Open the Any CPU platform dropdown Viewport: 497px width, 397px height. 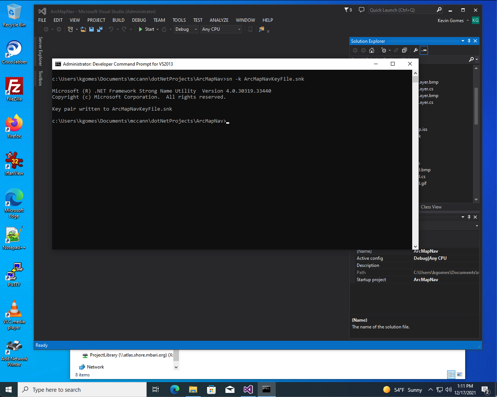pos(221,29)
